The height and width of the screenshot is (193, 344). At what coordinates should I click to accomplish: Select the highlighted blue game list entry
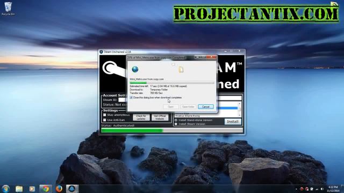click(x=227, y=108)
